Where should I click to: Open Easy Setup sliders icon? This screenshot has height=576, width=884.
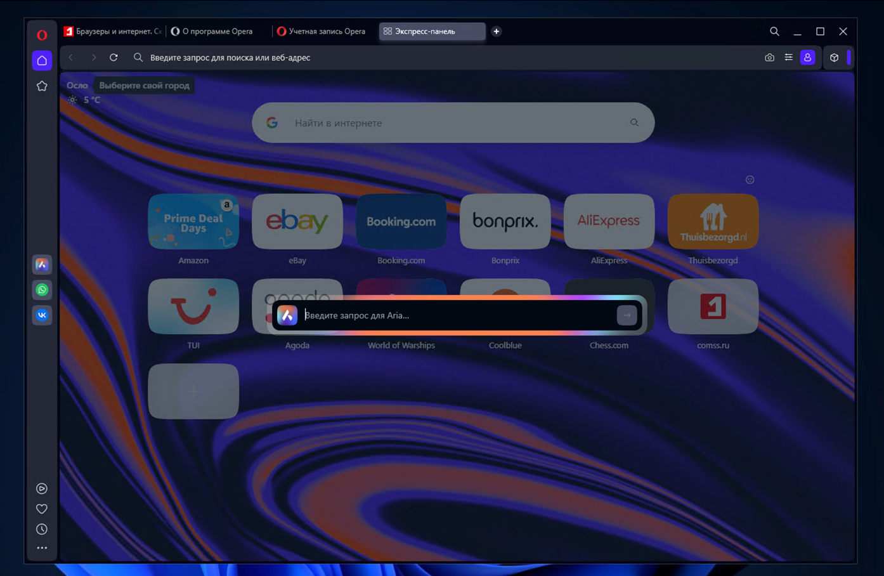788,58
